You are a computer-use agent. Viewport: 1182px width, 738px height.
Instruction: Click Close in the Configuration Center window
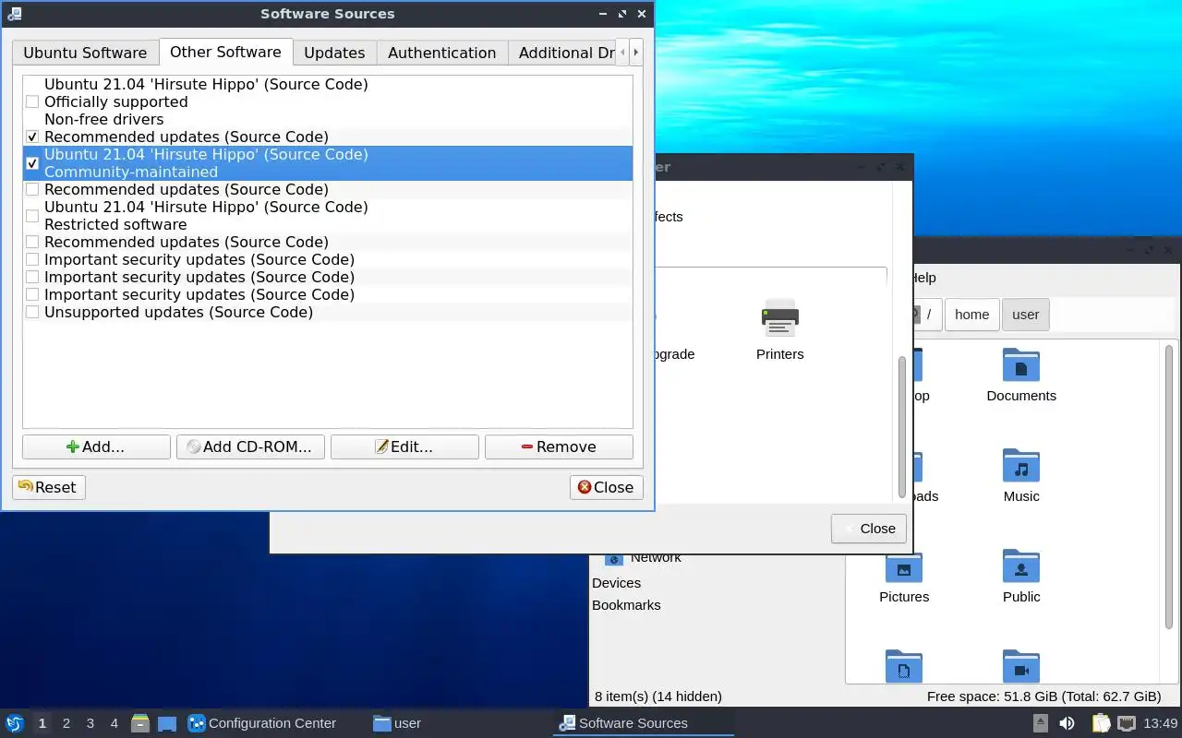point(869,529)
